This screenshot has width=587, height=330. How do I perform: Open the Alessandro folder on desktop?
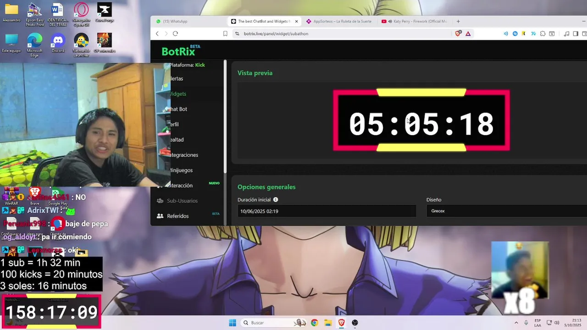coord(11,13)
